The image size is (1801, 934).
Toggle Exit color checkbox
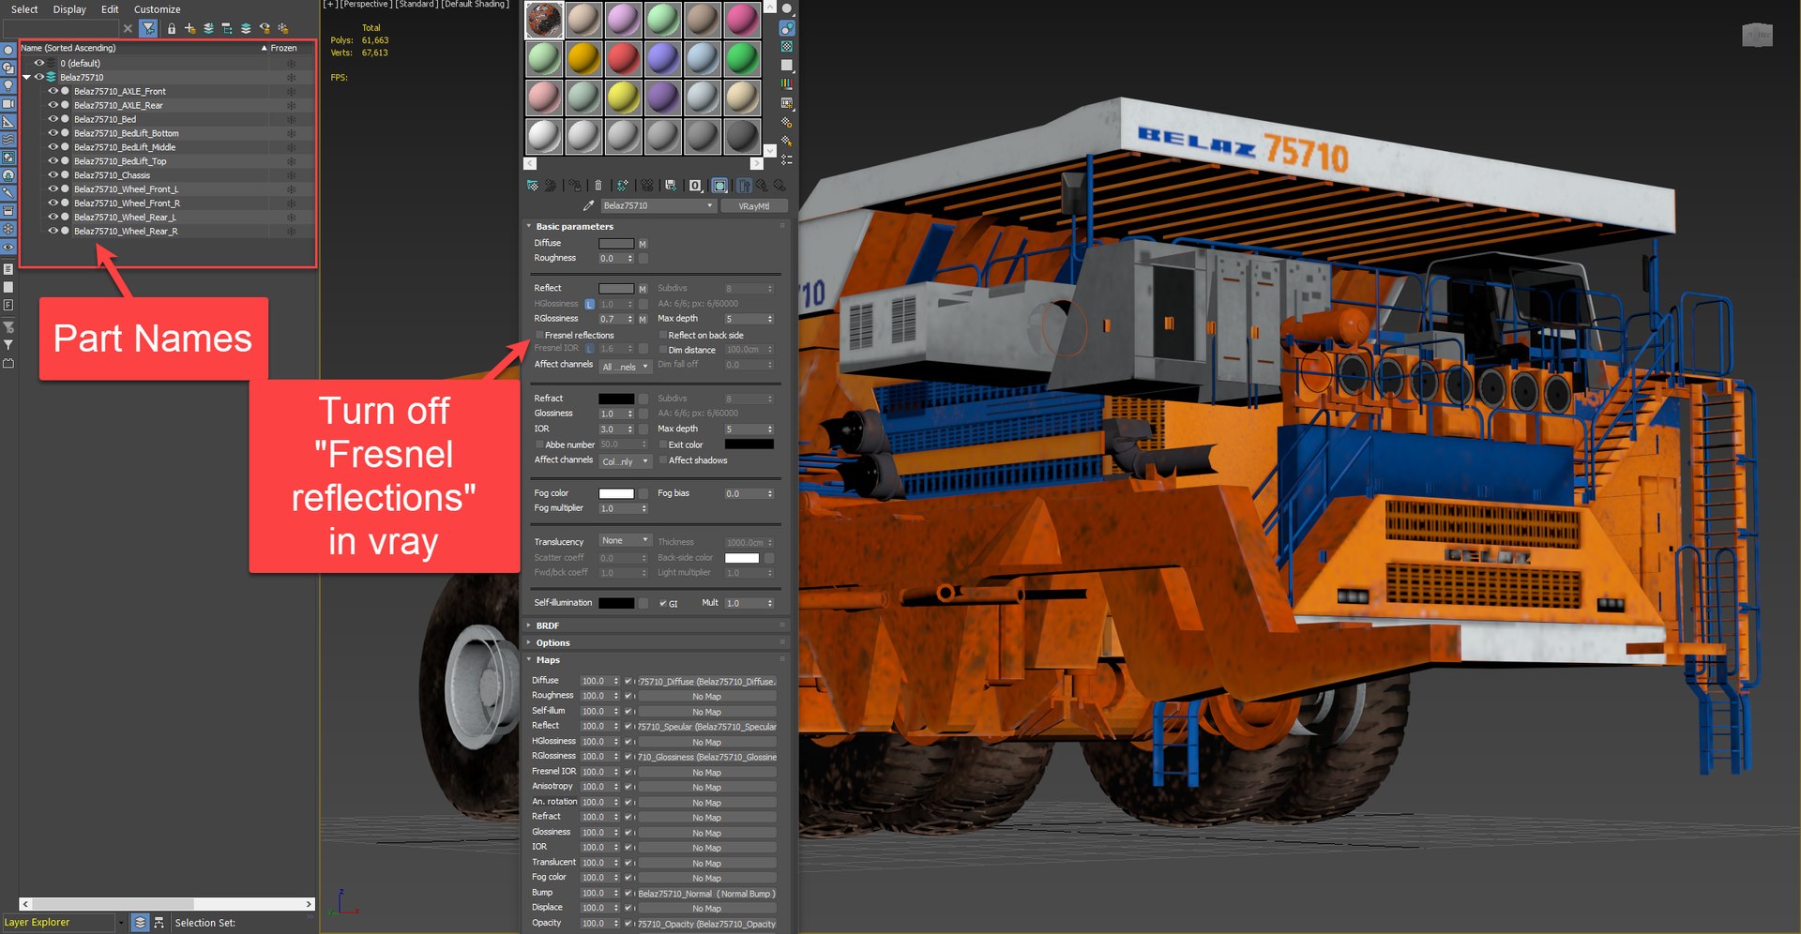[663, 444]
